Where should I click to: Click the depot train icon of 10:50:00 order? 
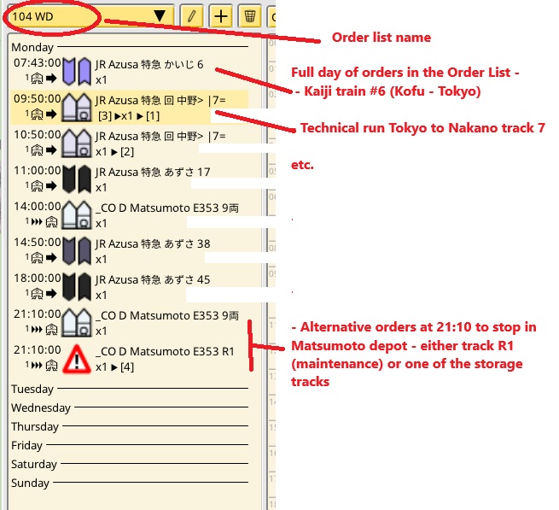[77, 144]
